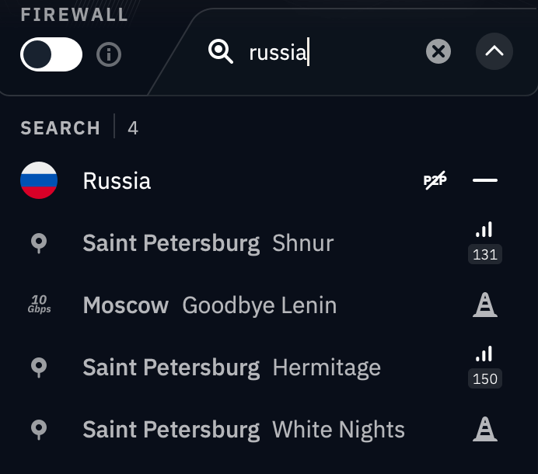The width and height of the screenshot is (538, 474).
Task: Click the pin icon beside Shnur
Action: pos(39,243)
